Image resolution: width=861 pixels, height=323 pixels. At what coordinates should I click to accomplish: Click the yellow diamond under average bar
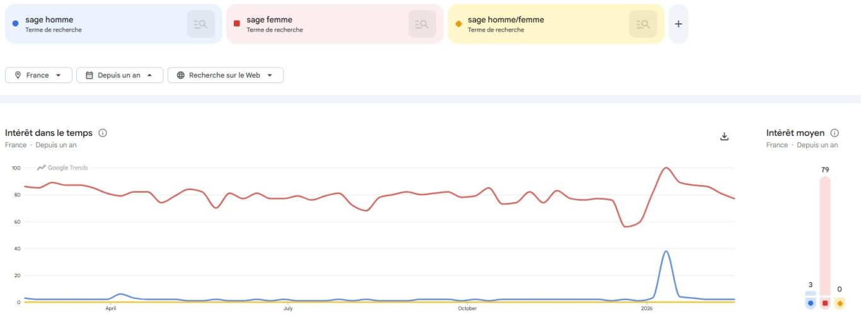click(840, 303)
